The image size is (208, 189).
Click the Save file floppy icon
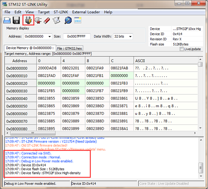click(x=16, y=21)
